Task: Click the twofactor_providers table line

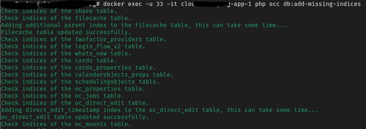Action: point(84,39)
